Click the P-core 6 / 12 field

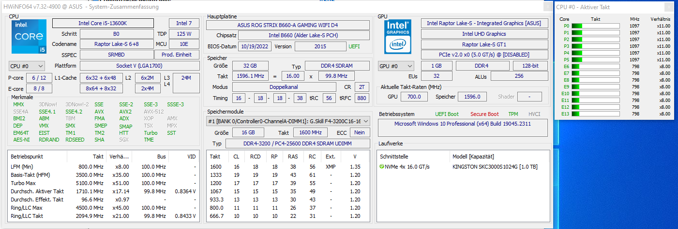[39, 78]
